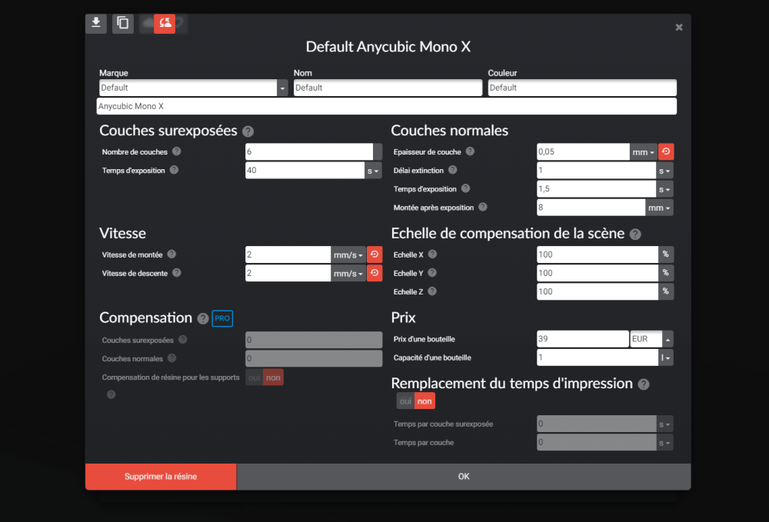Image resolution: width=769 pixels, height=522 pixels.
Task: Click the PRO badge next to Compensation
Action: [x=222, y=318]
